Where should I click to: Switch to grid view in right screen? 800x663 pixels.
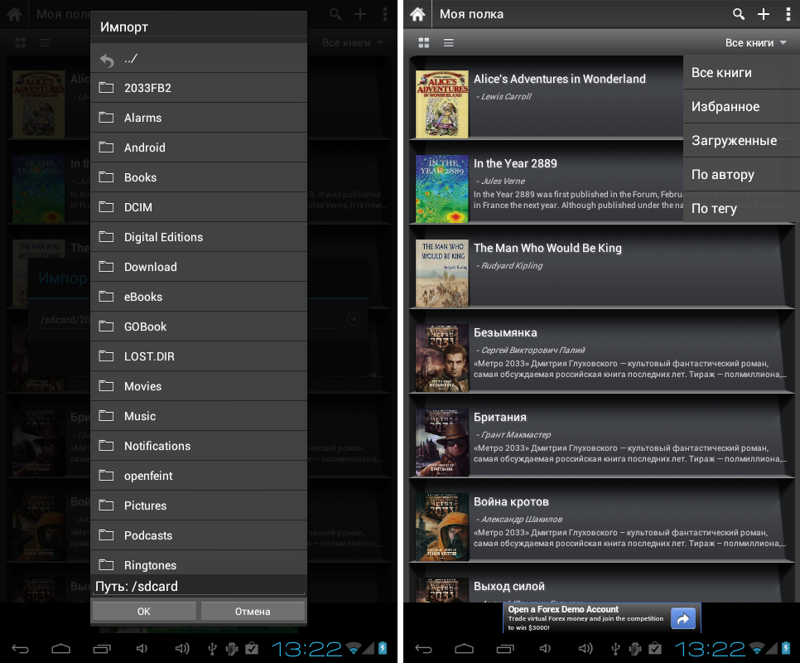pos(423,43)
